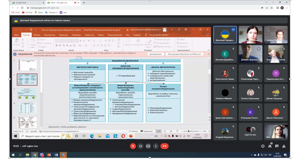Open the Карты bookmark
Image resolution: width=292 pixels, height=159 pixels.
tap(39, 13)
